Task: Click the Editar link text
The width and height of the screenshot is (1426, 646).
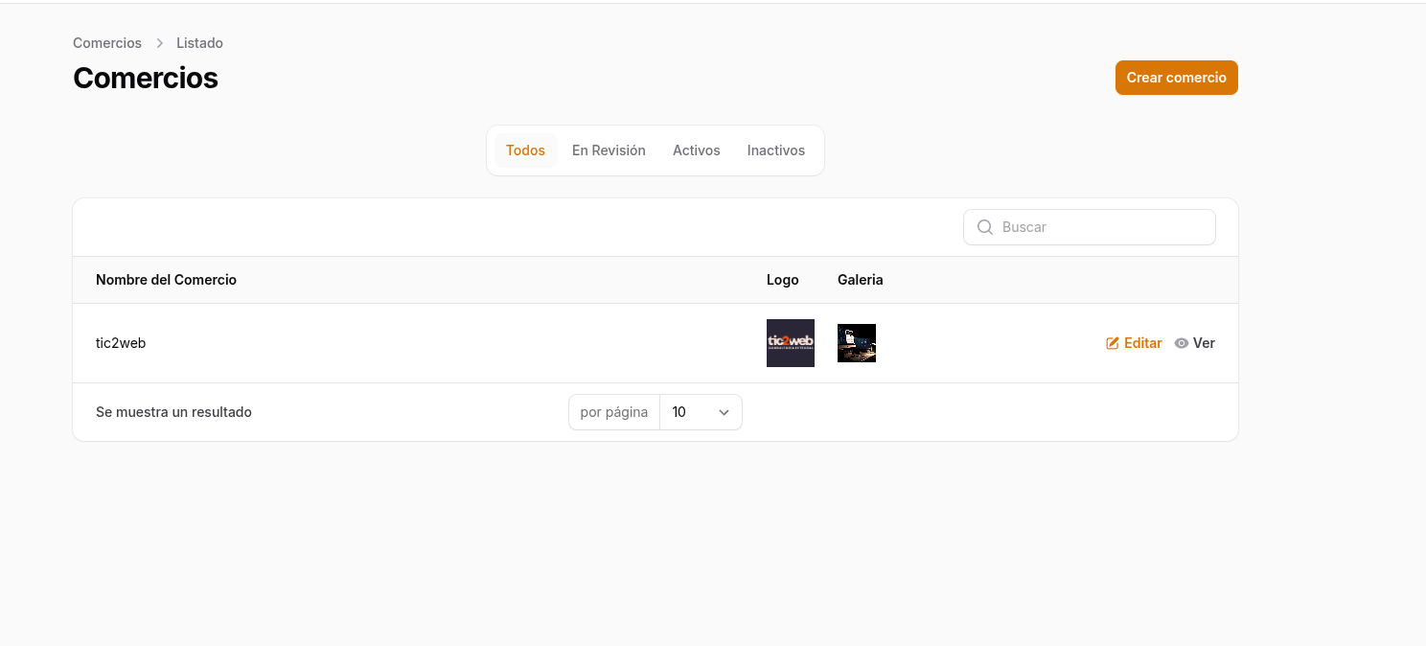Action: 1142,343
